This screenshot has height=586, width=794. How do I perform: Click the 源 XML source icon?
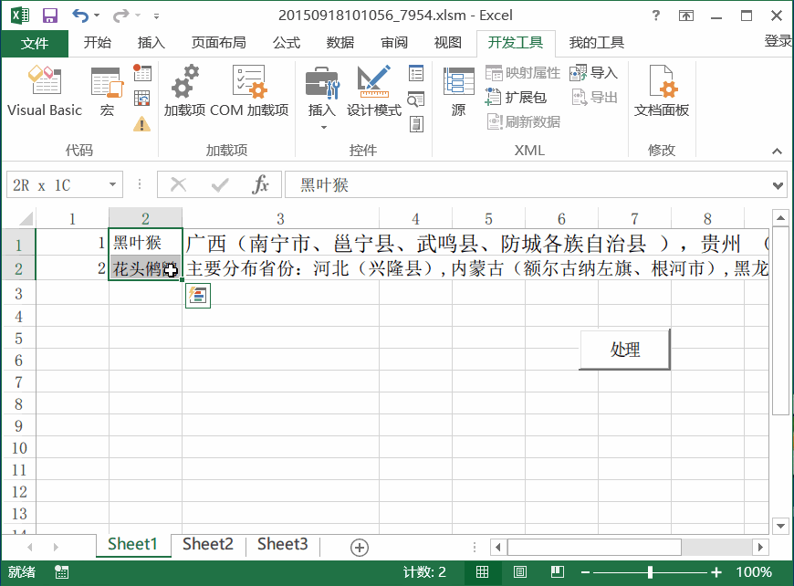[458, 92]
